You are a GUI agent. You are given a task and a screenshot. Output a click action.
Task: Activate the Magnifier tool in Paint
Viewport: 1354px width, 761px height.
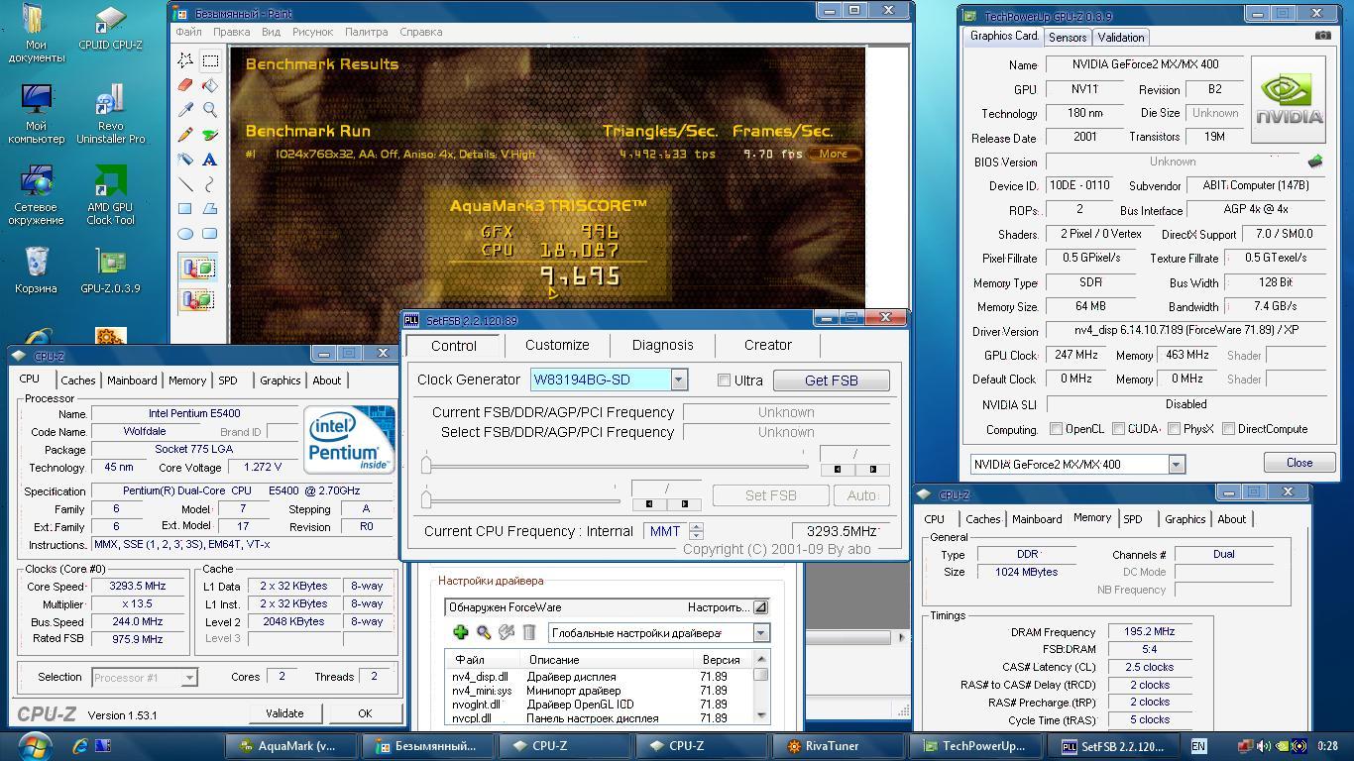(210, 110)
